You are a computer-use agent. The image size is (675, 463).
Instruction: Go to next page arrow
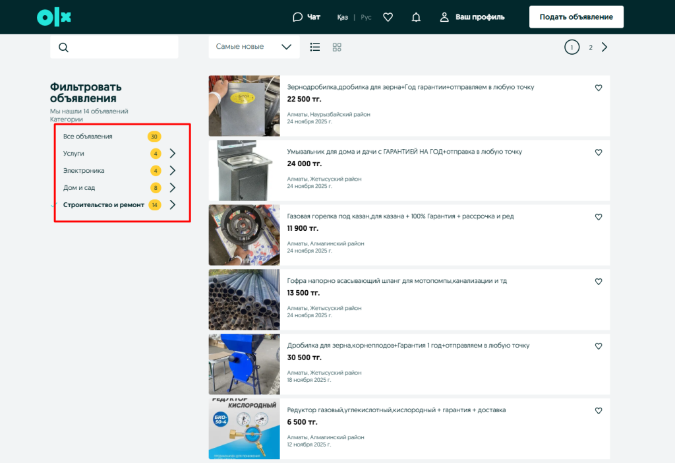click(x=604, y=47)
